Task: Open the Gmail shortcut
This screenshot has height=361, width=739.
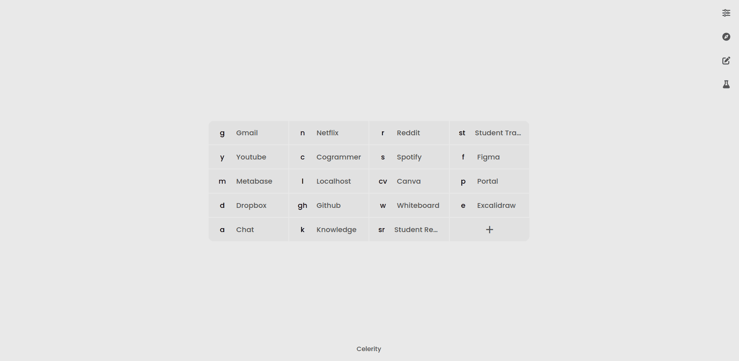Action: [x=248, y=133]
